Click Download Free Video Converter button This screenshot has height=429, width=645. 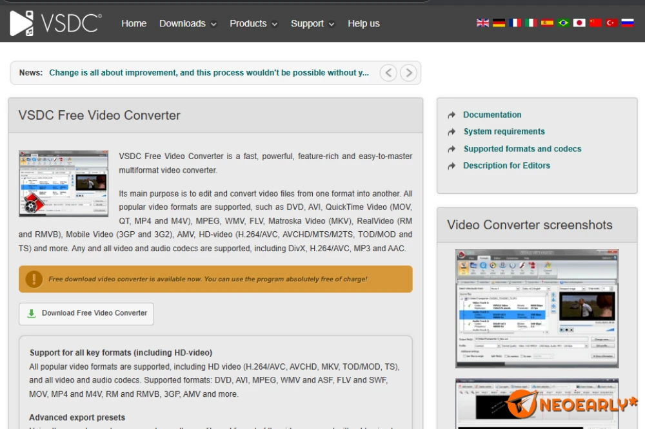[x=86, y=314]
